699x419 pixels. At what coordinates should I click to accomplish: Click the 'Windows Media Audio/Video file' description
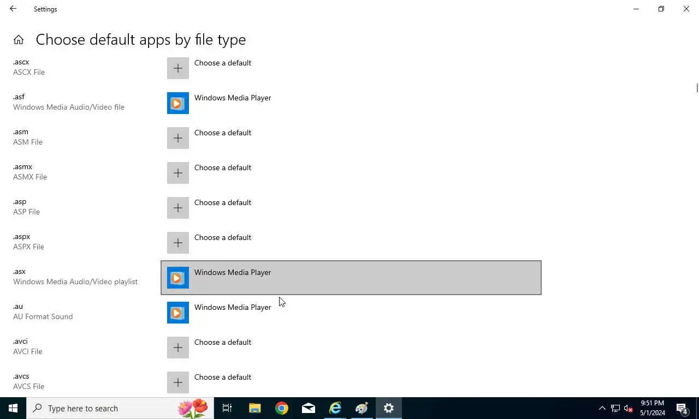pyautogui.click(x=69, y=107)
